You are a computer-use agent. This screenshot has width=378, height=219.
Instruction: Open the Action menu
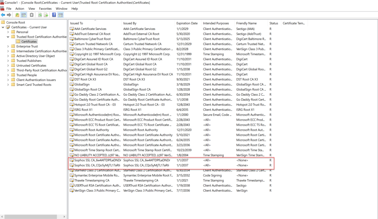coord(20,9)
